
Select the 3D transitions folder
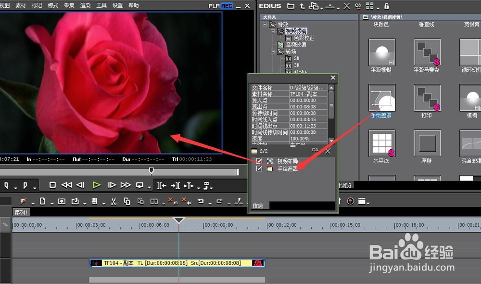point(296,65)
